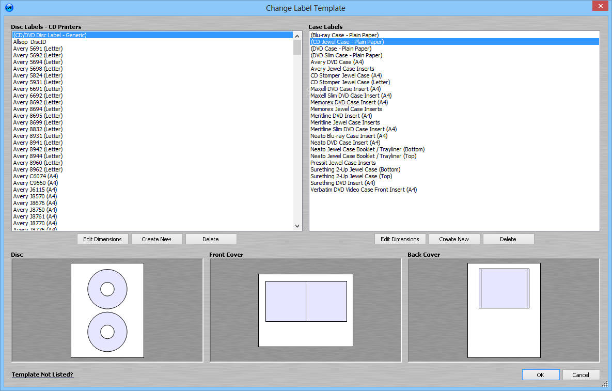Screen dimensions: 612x391
Task: Pick Avery 8695 (Letter)
Action: coord(152,116)
